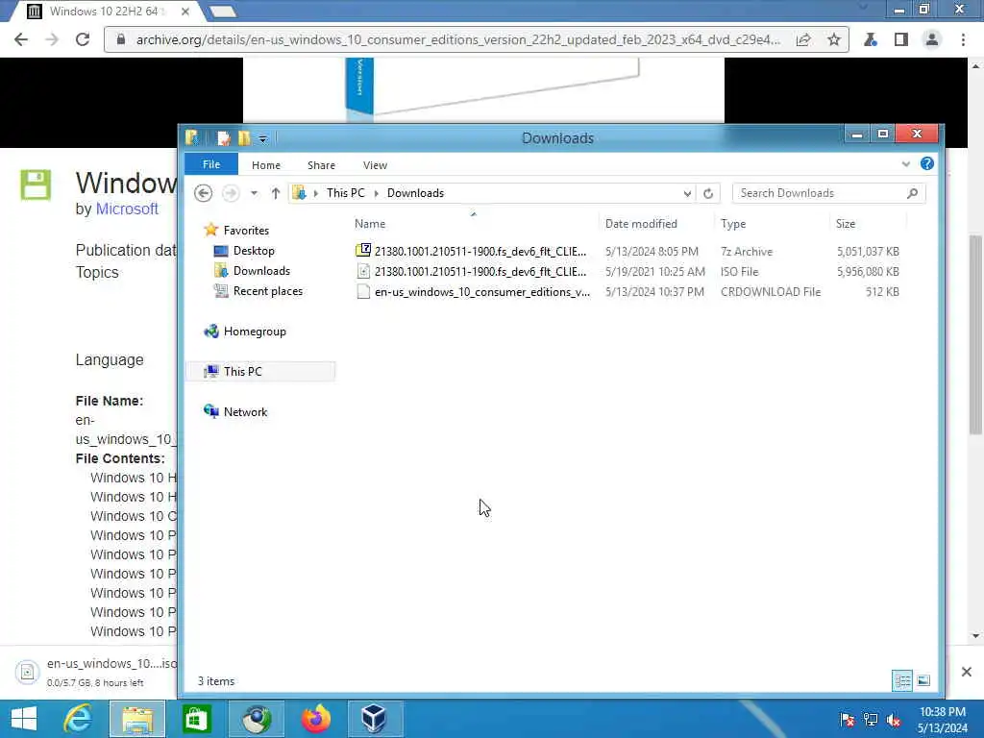The width and height of the screenshot is (984, 738).
Task: Toggle the Chrome side panel
Action: [x=901, y=39]
